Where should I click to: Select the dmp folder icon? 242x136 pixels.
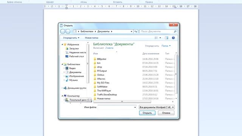click(x=95, y=67)
